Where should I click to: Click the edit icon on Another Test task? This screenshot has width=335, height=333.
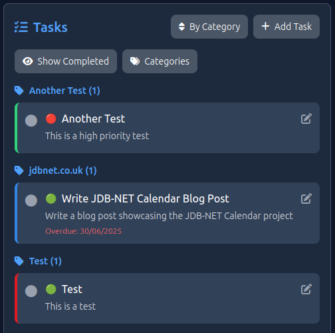pyautogui.click(x=306, y=119)
